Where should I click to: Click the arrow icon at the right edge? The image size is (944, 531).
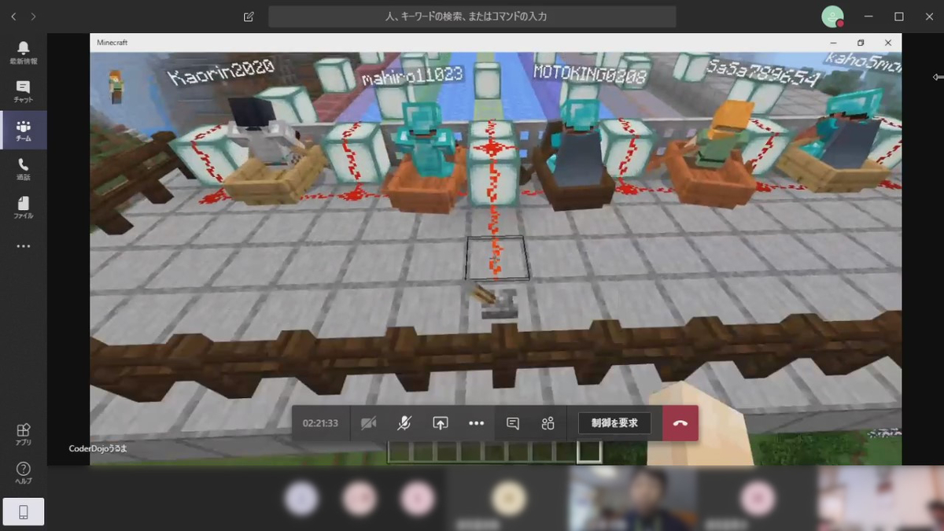click(x=937, y=77)
